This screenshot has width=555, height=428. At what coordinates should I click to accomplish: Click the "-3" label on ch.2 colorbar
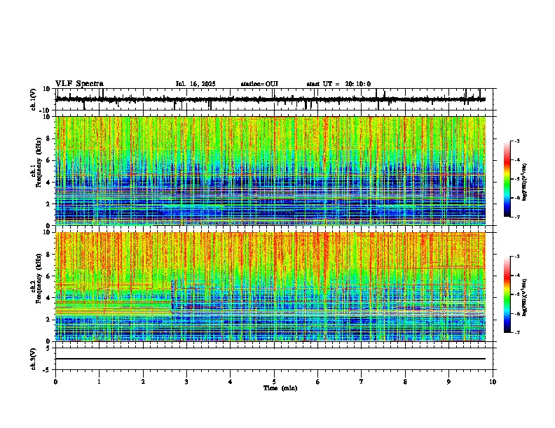(516, 257)
